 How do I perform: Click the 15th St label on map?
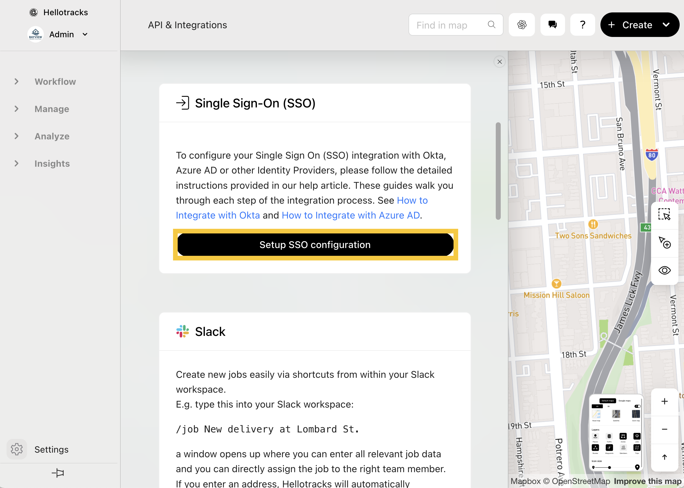tap(552, 84)
